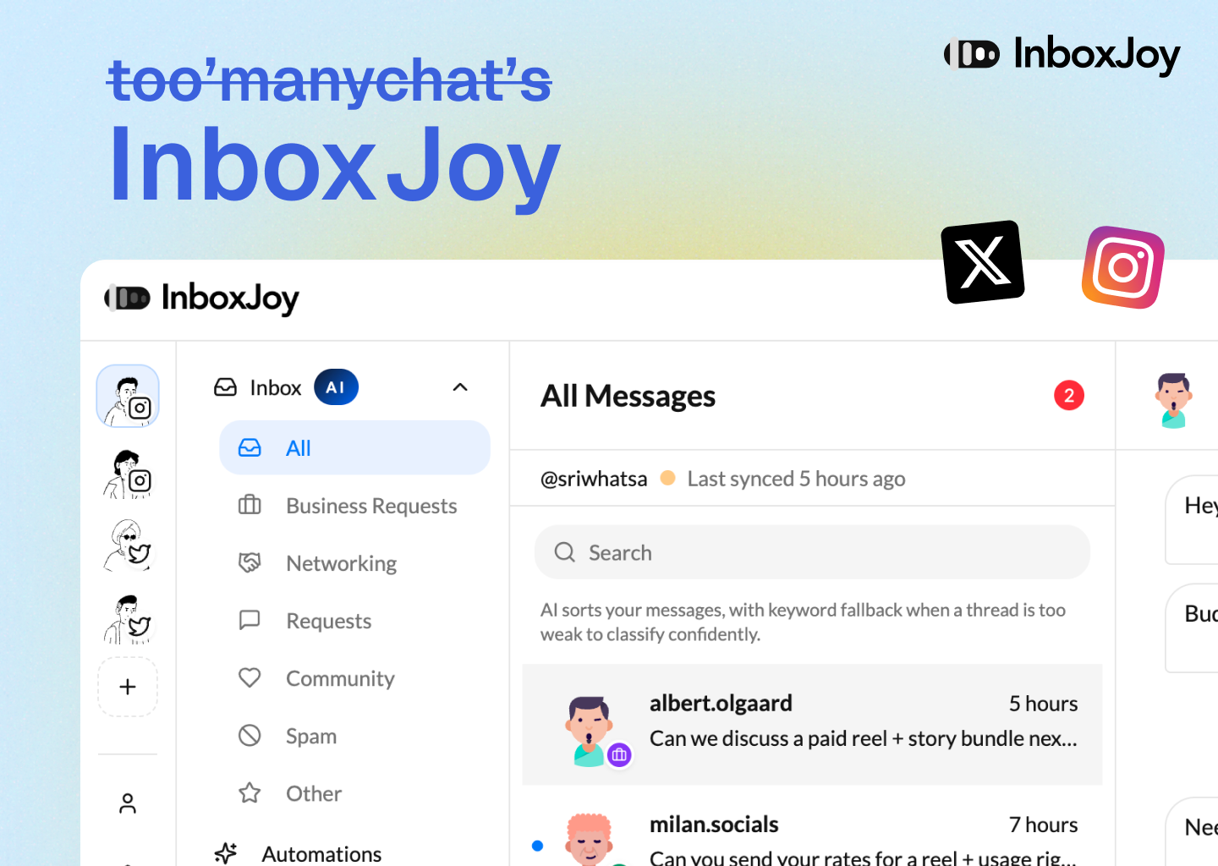1218x866 pixels.
Task: Click the heart icon beside Community
Action: point(250,677)
